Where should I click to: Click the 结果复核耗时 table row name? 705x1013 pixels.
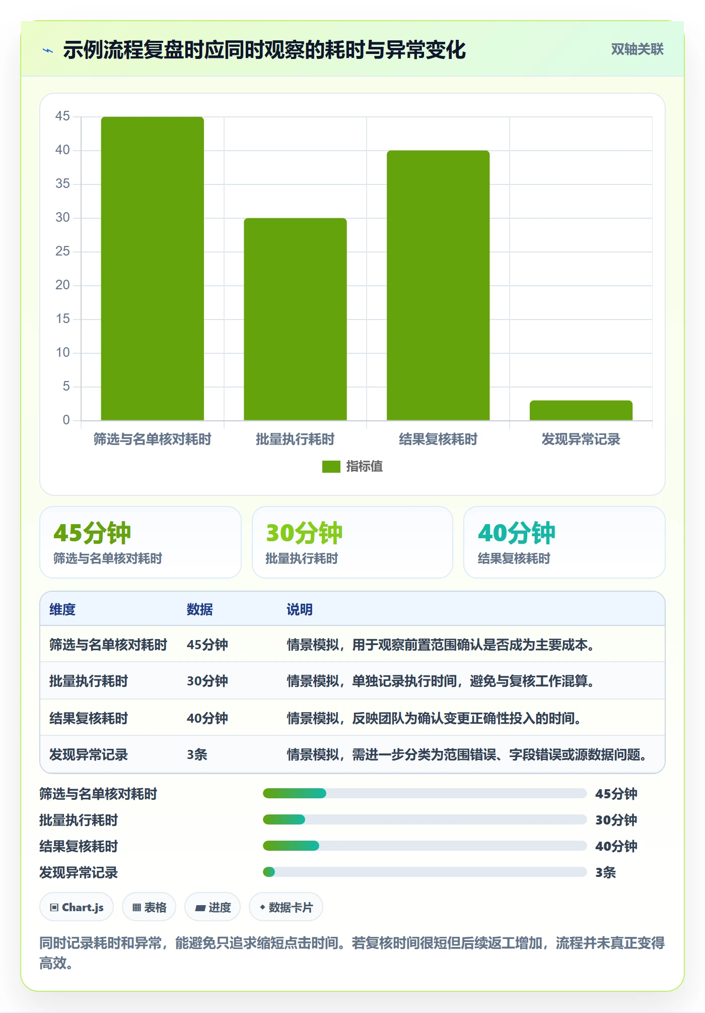pos(89,718)
